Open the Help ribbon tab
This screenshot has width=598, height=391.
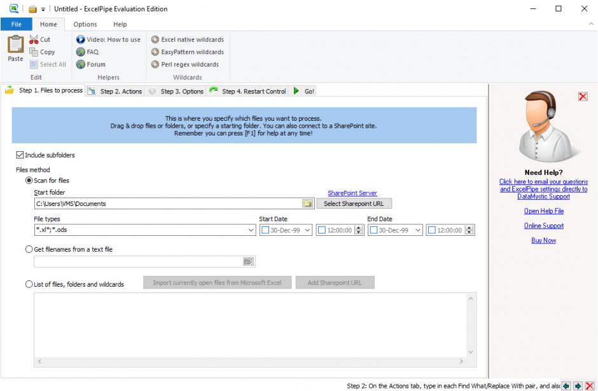pos(120,24)
